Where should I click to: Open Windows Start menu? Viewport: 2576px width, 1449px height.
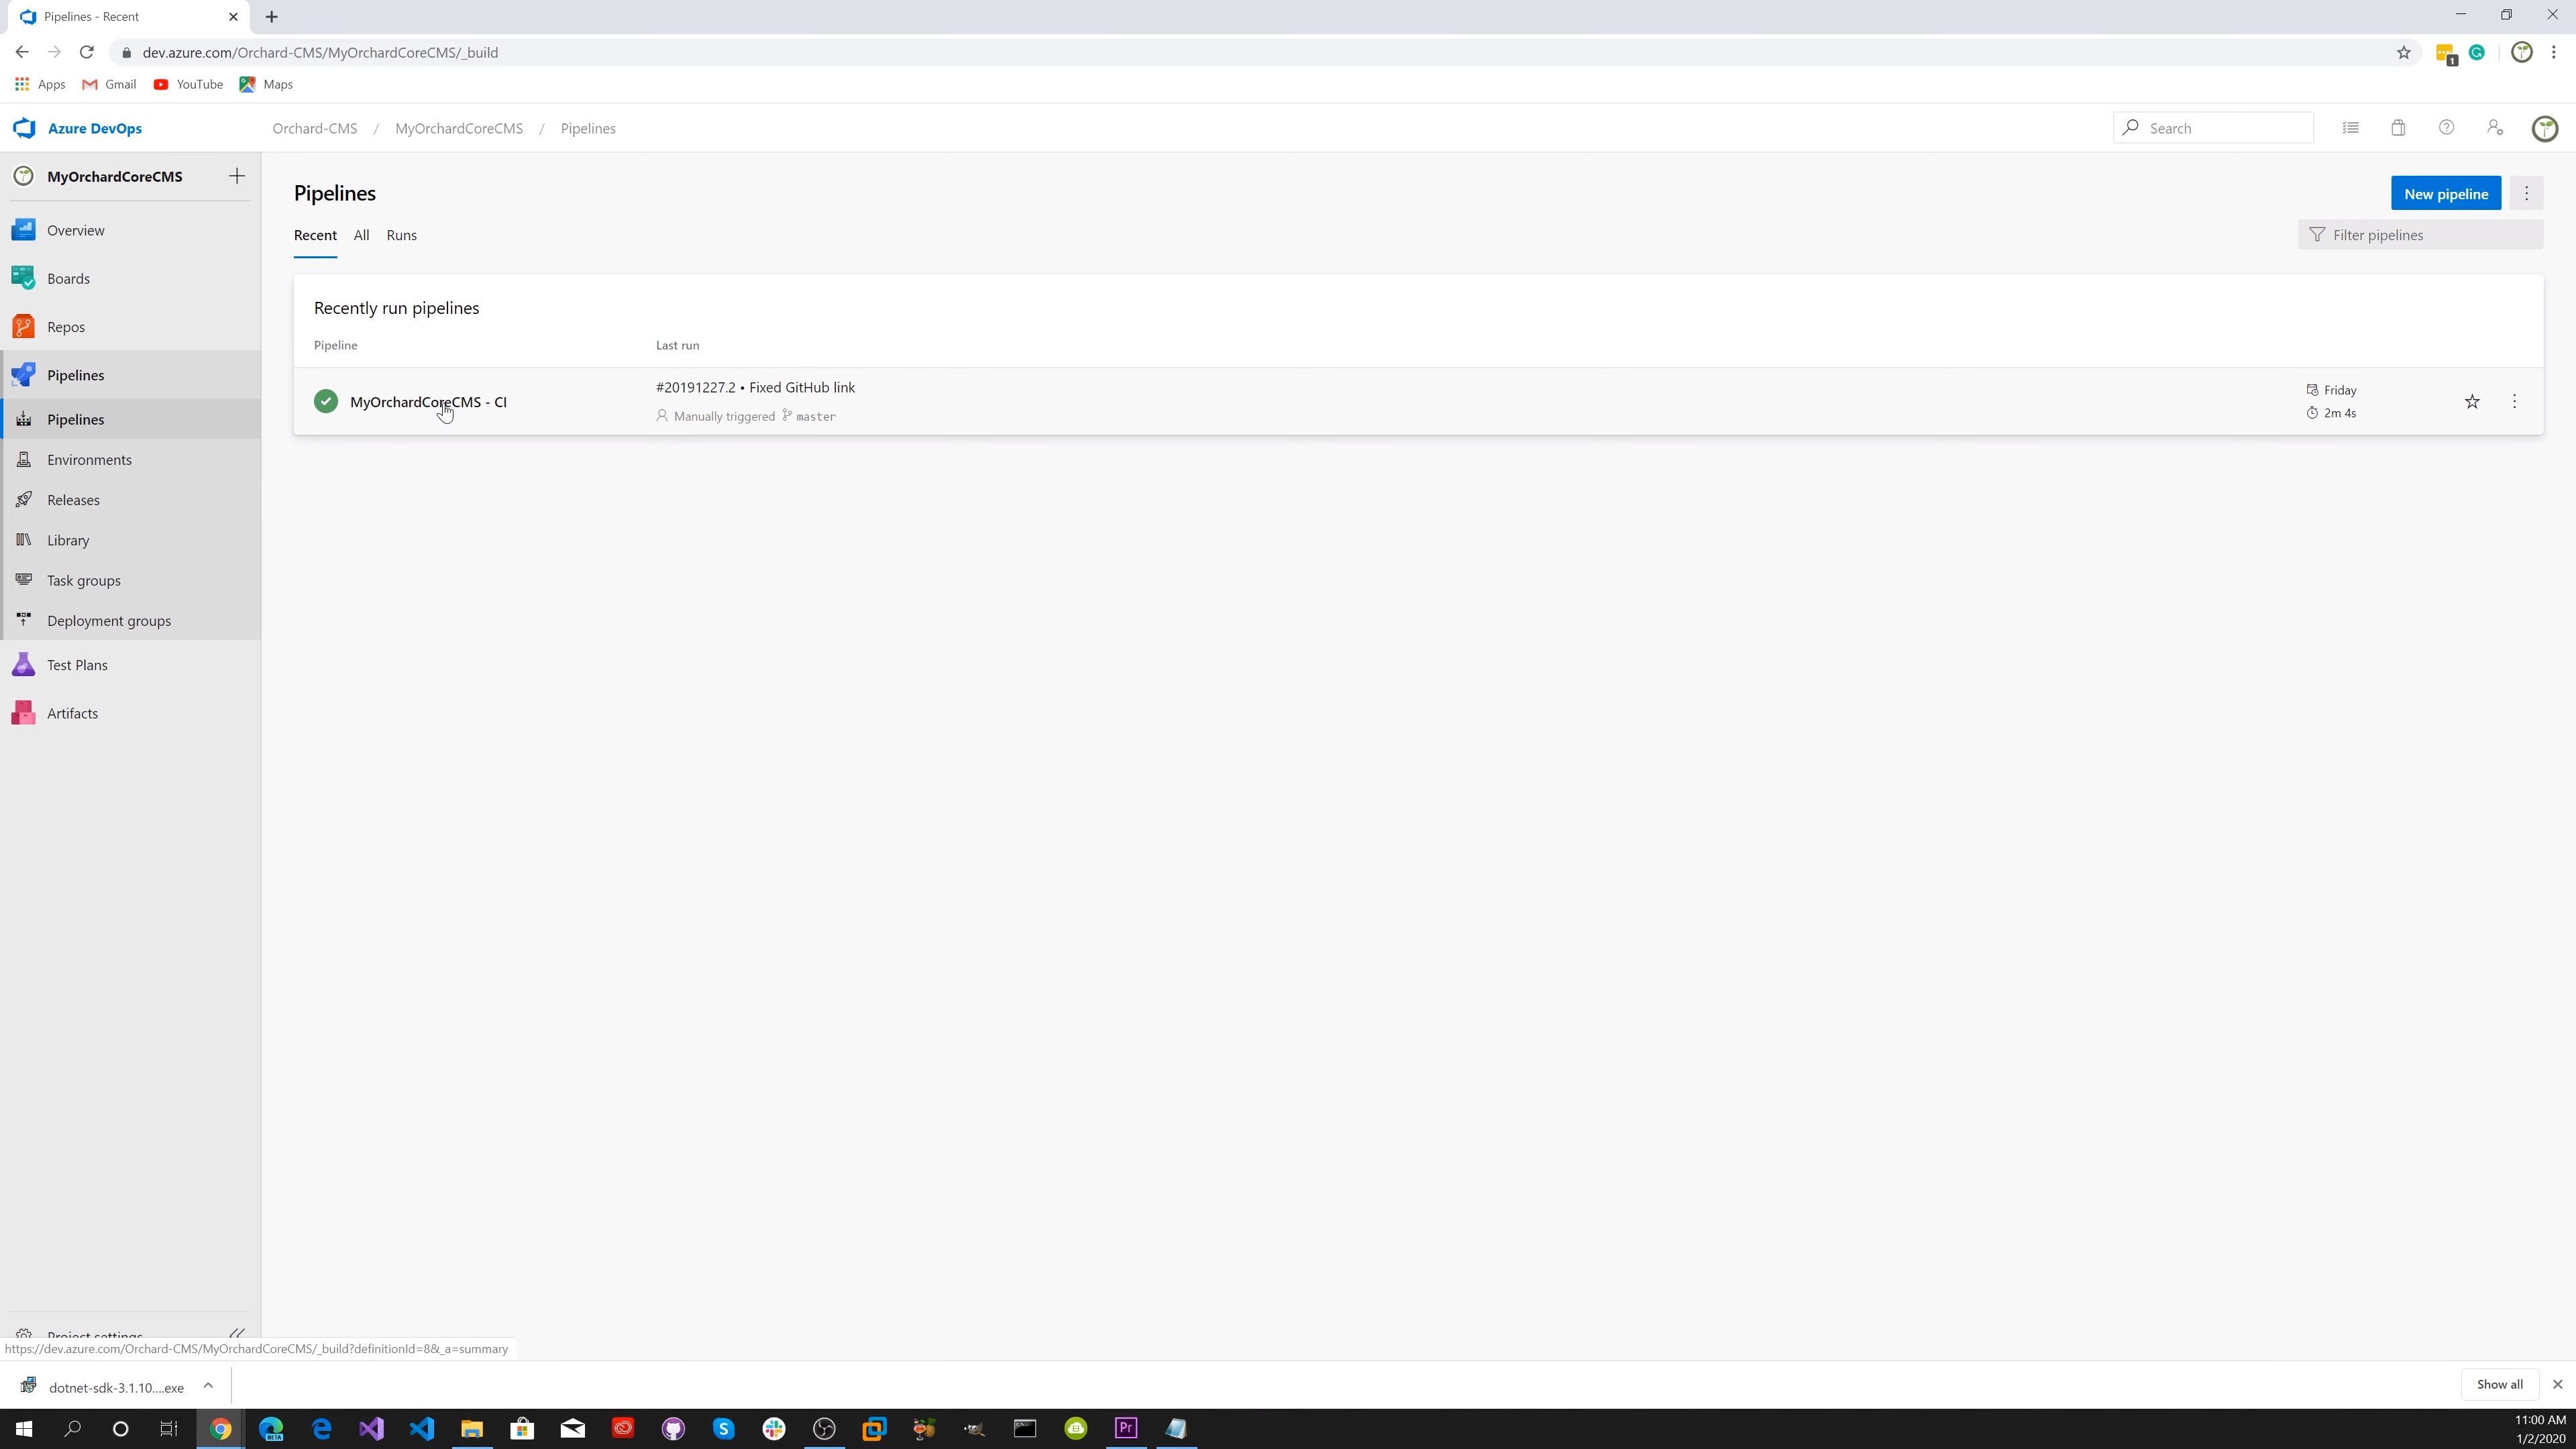coord(23,1428)
